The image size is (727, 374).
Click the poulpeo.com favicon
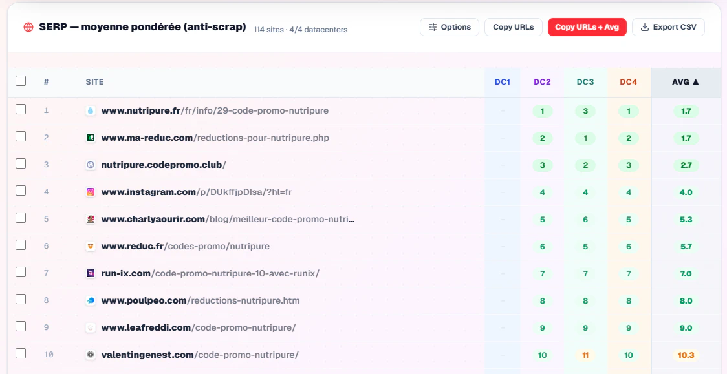[91, 300]
